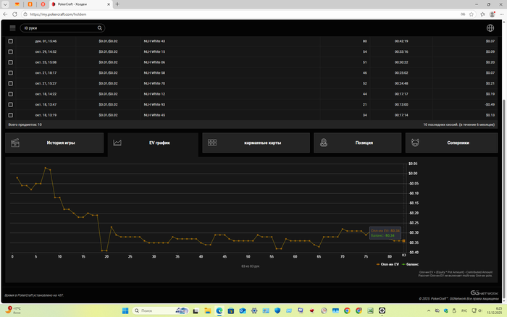
Task: Tick checkbox for session NLH White 58
Action: pos(11,72)
